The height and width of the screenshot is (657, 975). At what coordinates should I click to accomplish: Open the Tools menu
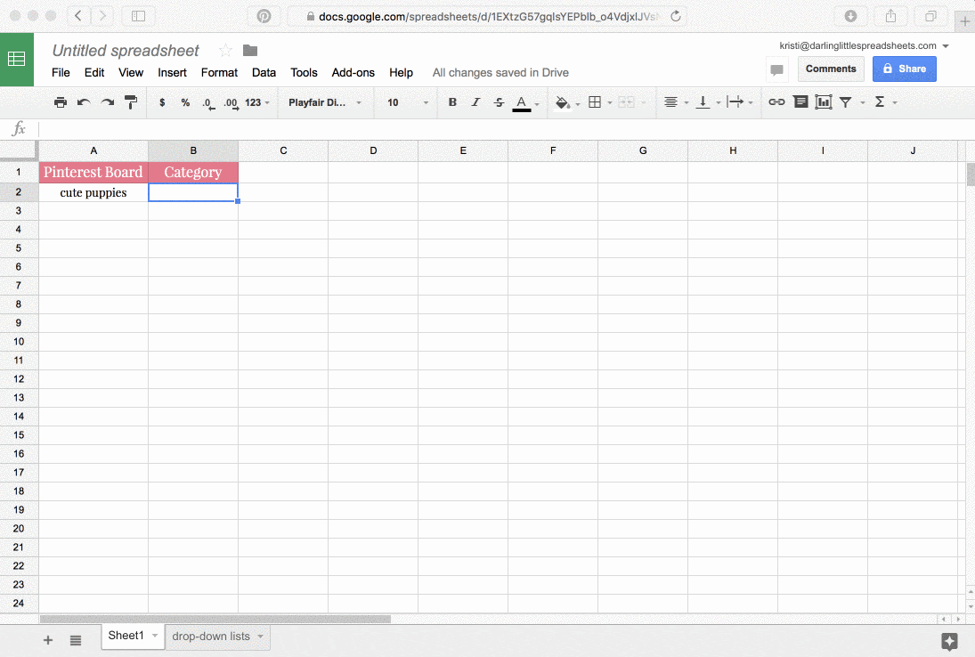[x=304, y=73]
